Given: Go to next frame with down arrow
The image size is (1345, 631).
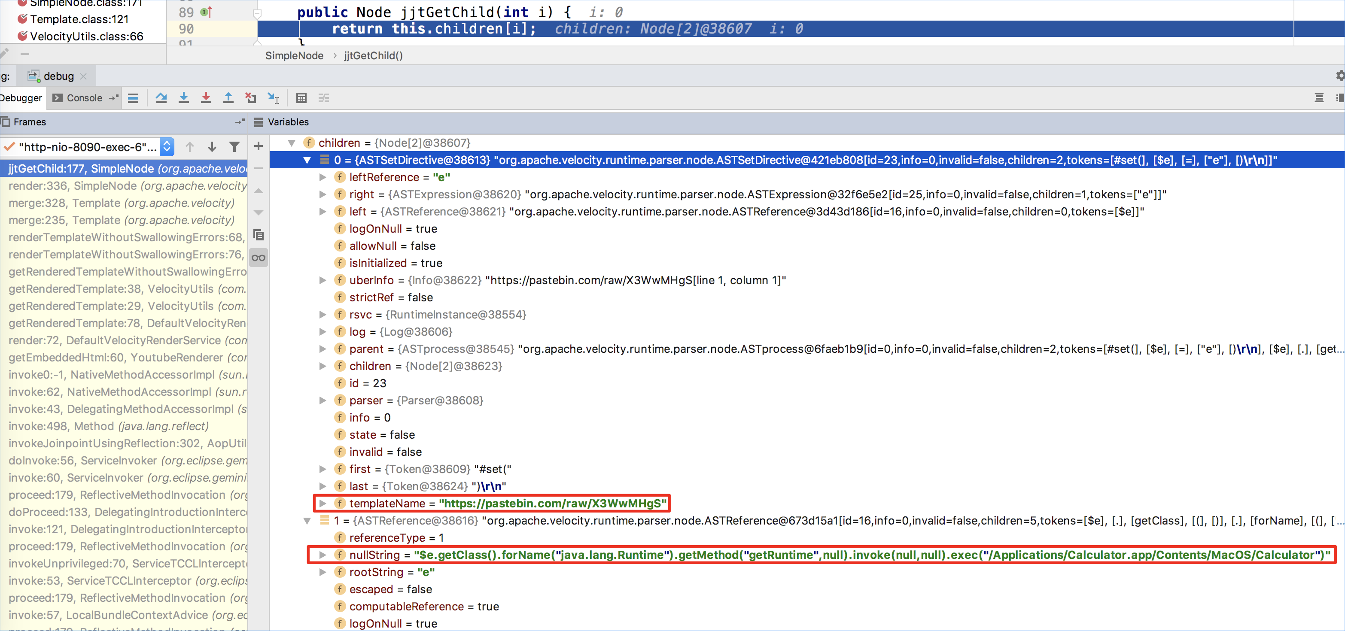Looking at the screenshot, I should click(x=212, y=147).
